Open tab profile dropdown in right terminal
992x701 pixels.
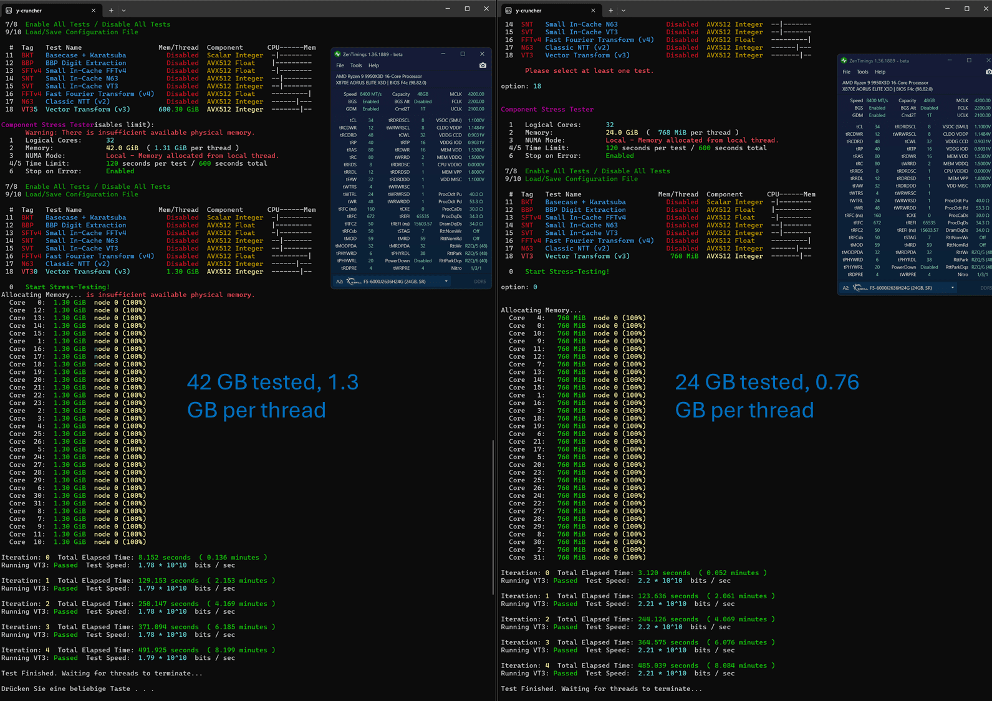(x=623, y=10)
